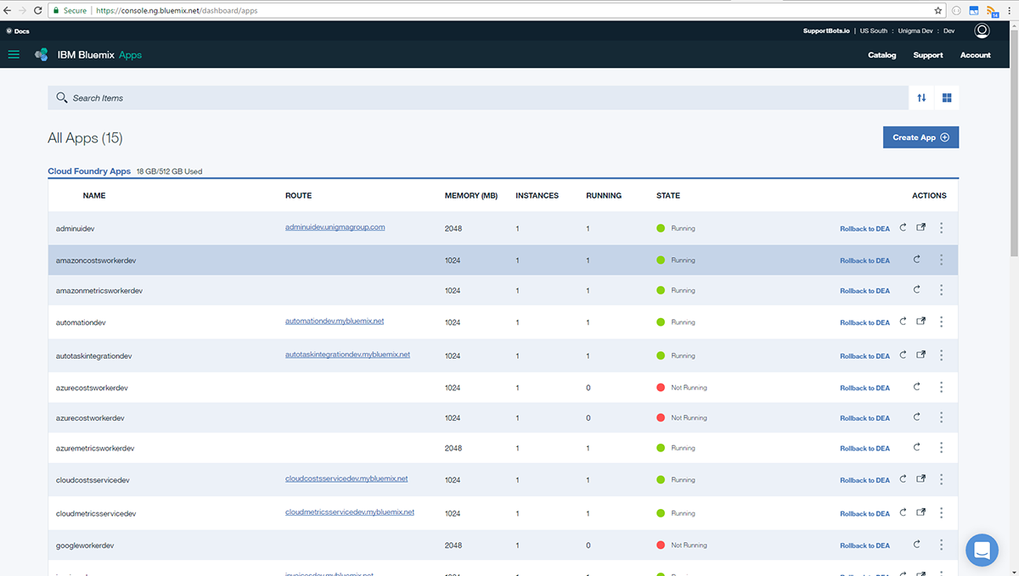Rollback azurecostworkerdev to DEA

[x=864, y=418]
